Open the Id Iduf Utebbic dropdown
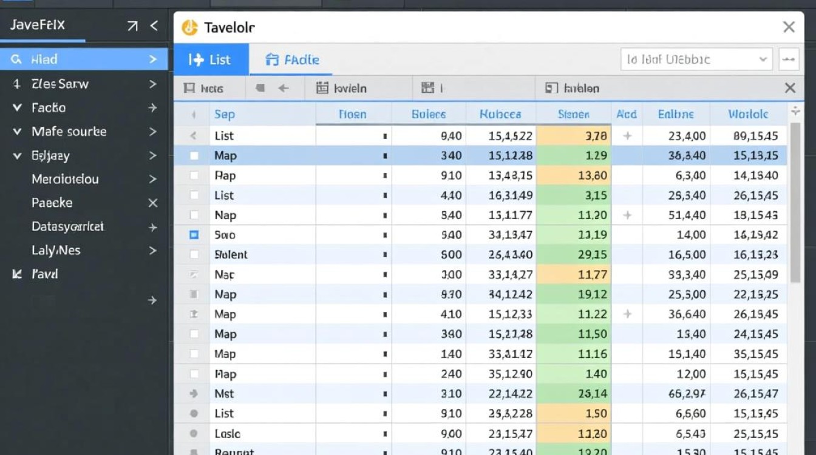The width and height of the screenshot is (816, 455). click(696, 59)
